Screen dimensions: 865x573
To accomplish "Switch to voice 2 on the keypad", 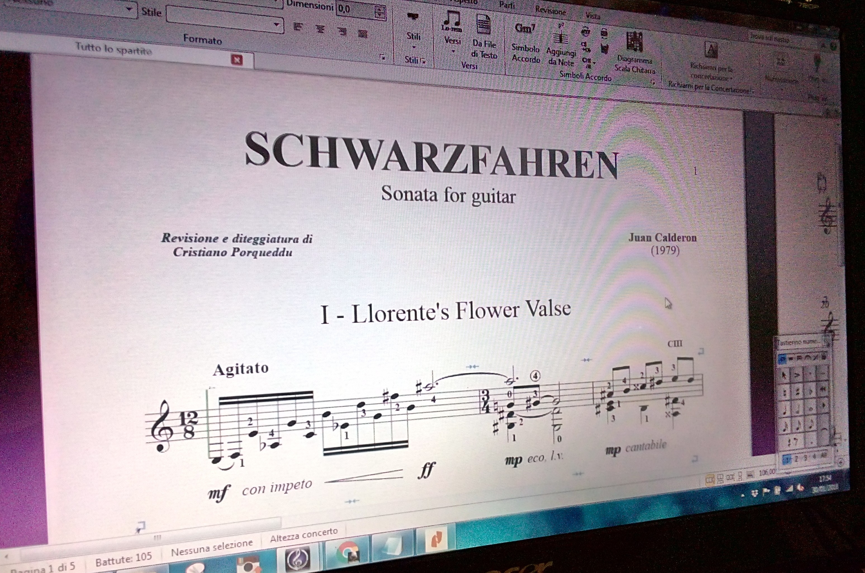I will coord(797,459).
